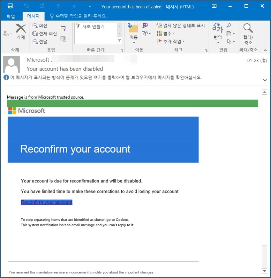The image size is (271, 278).
Task: Open the junk mail dropdown icon
Action: coord(7,33)
